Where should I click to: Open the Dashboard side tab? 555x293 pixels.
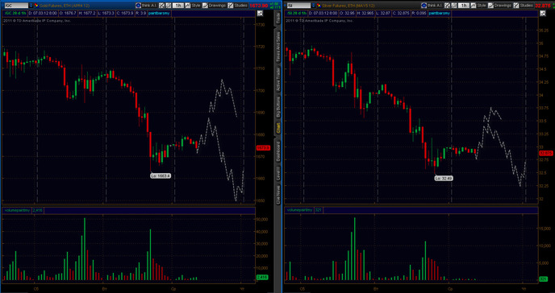click(x=278, y=151)
